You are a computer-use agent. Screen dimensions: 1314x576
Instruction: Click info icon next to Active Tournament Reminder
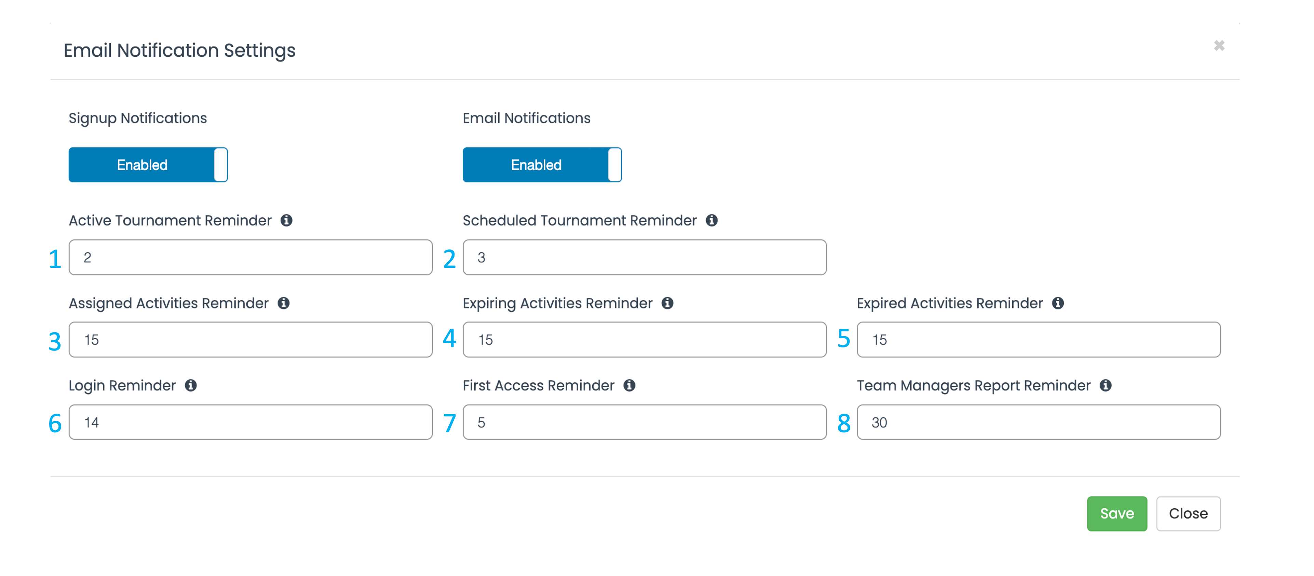286,220
